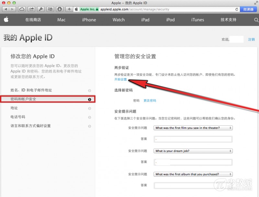This screenshot has height=197, width=259.
Task: Open the iTunes navigation tab
Action: [x=197, y=20]
